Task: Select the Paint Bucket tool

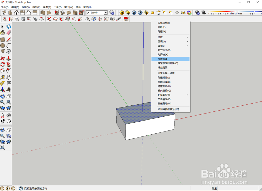Action: point(3,32)
